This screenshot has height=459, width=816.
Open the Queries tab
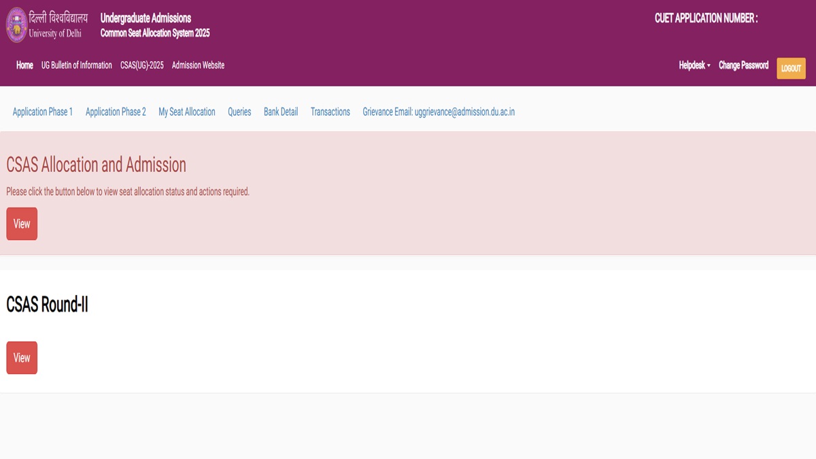pyautogui.click(x=239, y=112)
